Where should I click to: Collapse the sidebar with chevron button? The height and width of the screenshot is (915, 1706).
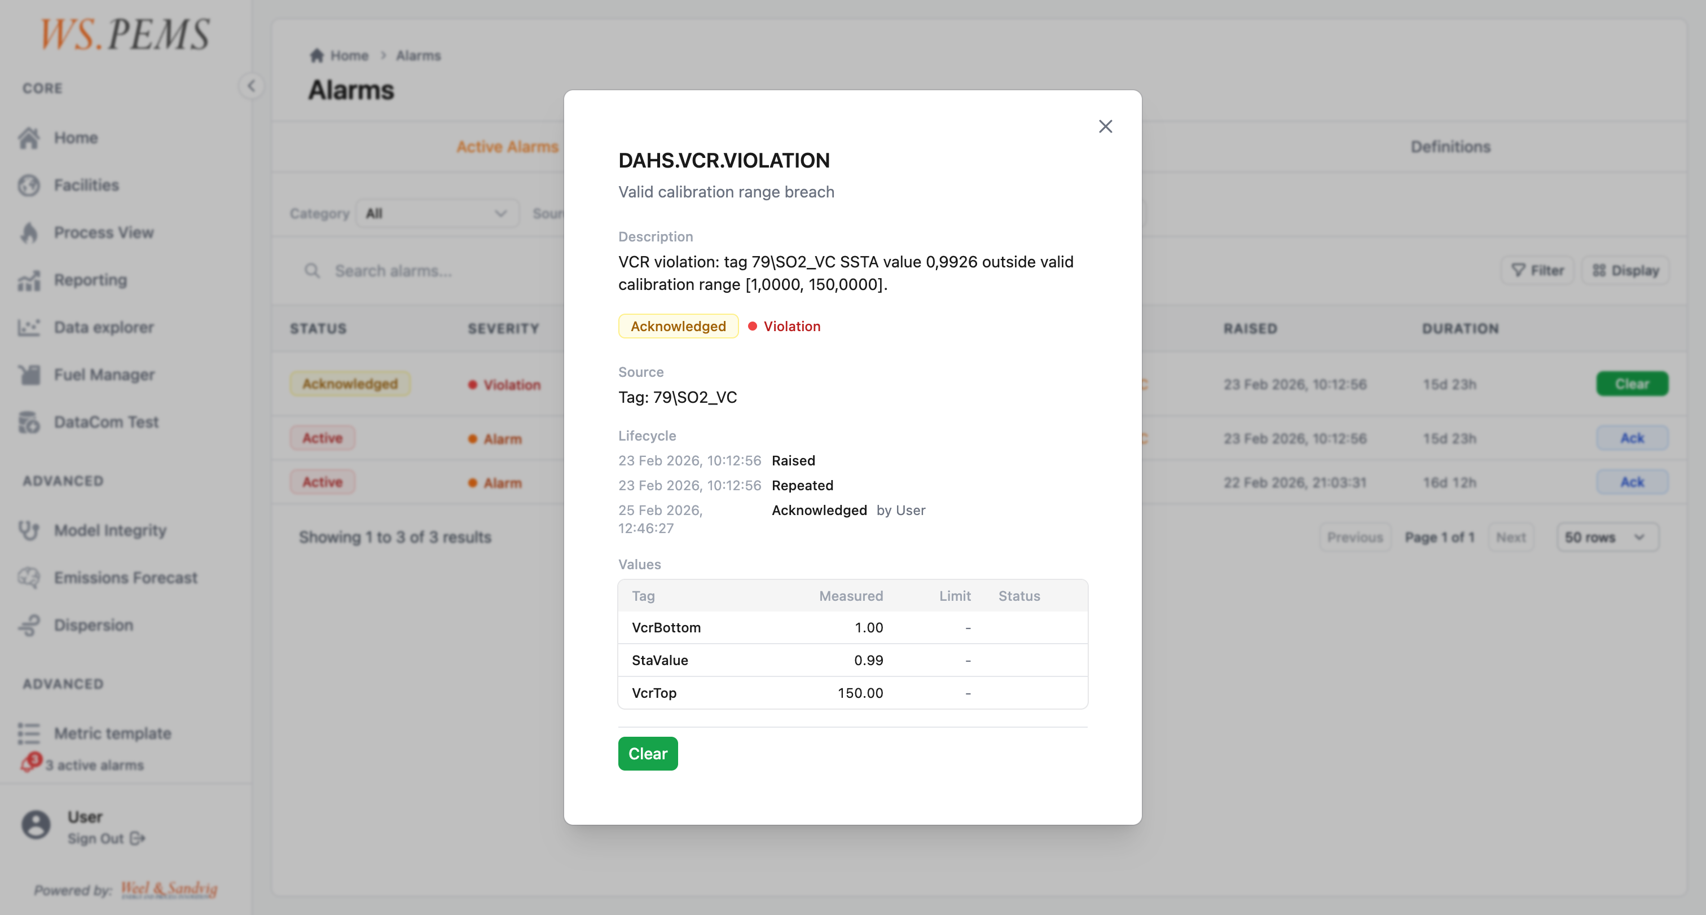click(251, 86)
